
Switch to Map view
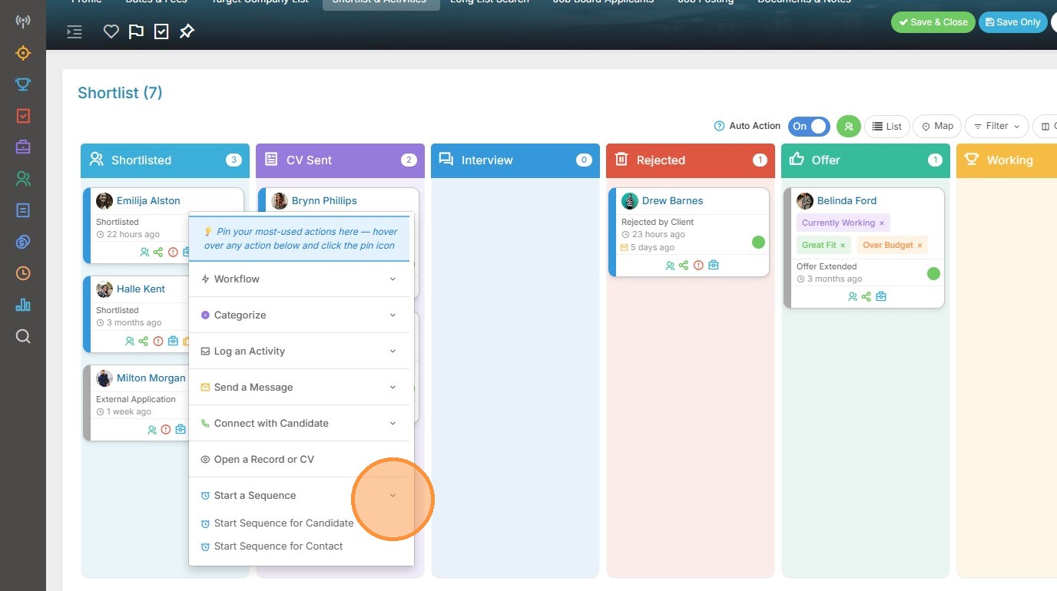pyautogui.click(x=937, y=127)
